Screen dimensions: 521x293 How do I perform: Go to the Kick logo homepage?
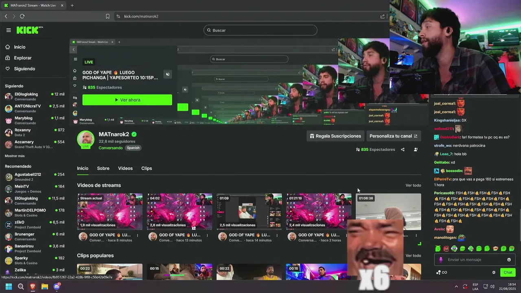[29, 30]
